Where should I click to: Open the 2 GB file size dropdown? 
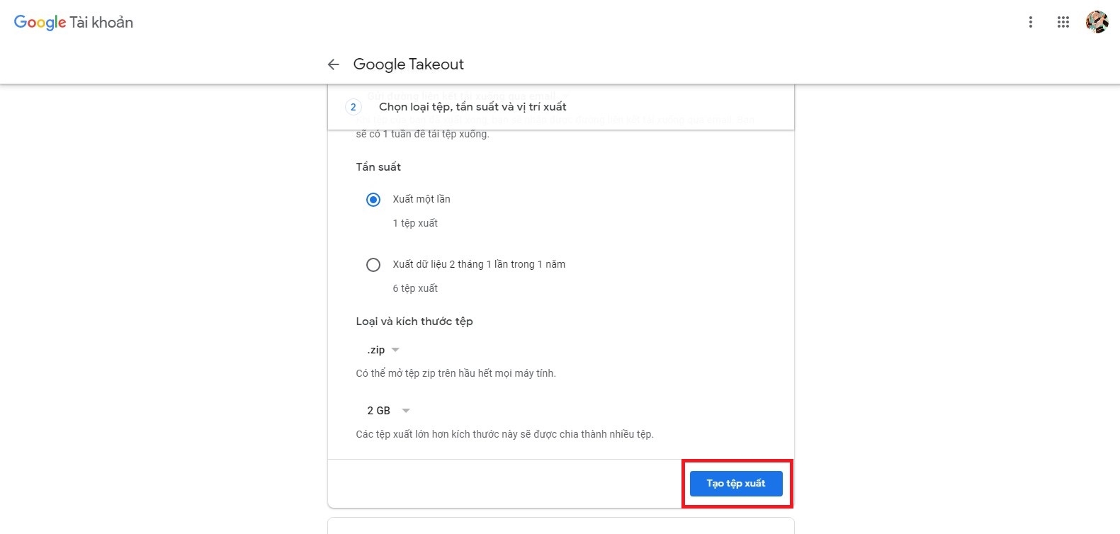pos(388,411)
